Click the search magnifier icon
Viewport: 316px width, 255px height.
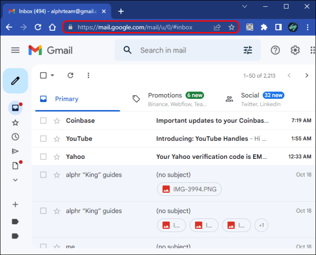127,50
